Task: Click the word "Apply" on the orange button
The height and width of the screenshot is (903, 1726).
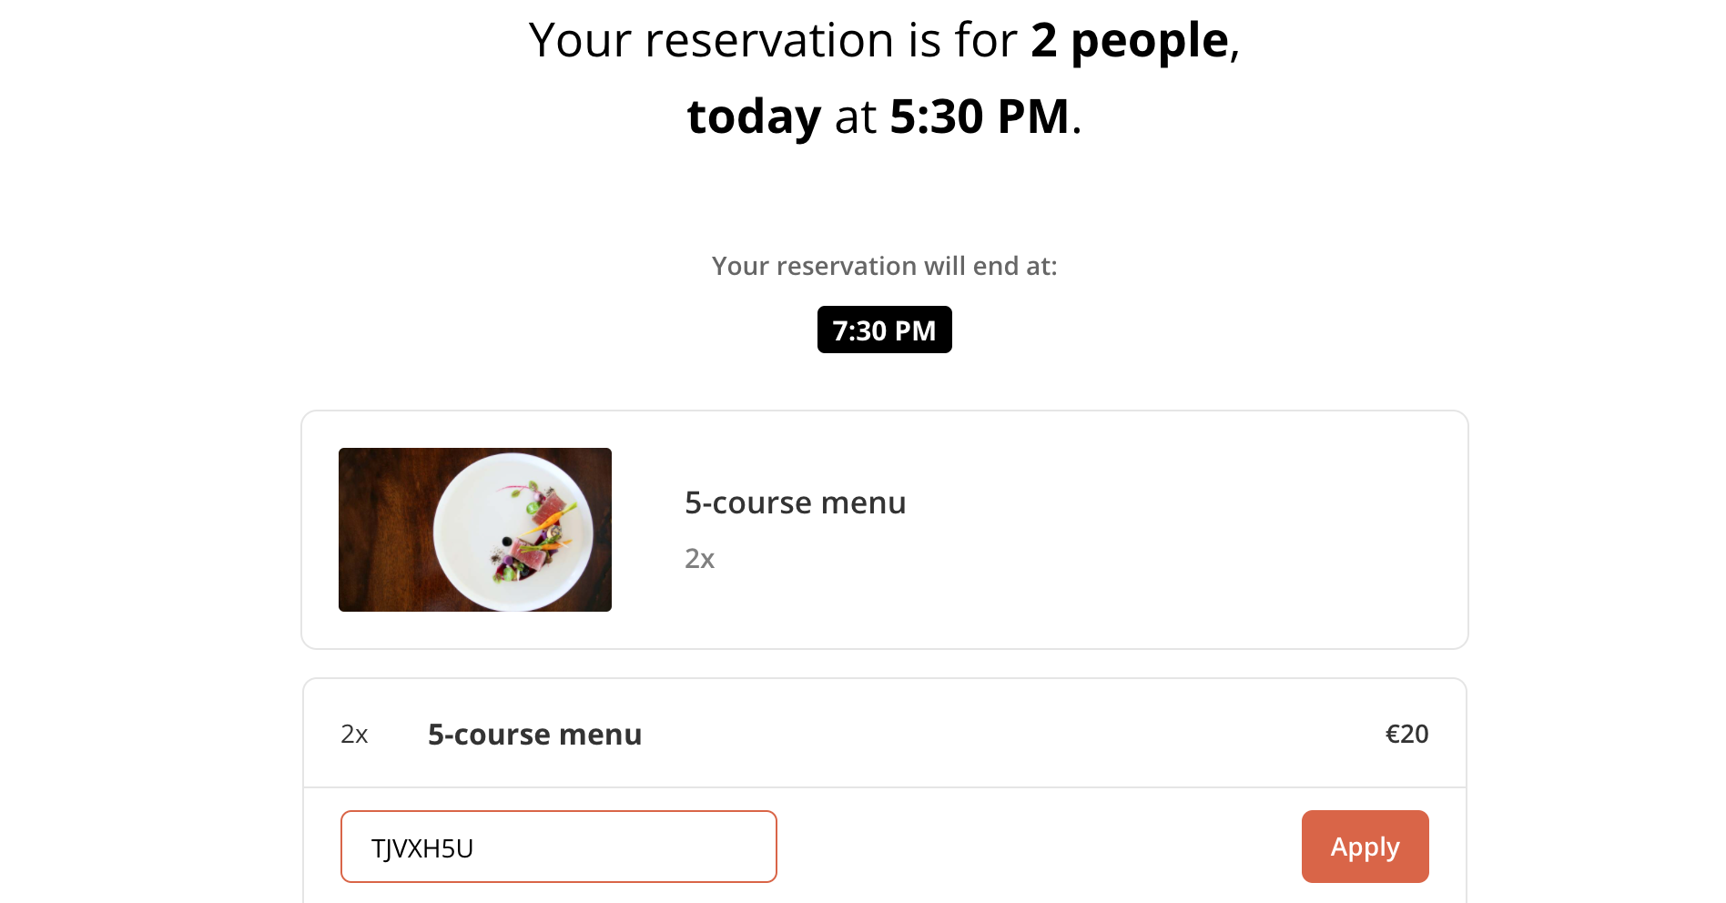Action: pyautogui.click(x=1365, y=847)
